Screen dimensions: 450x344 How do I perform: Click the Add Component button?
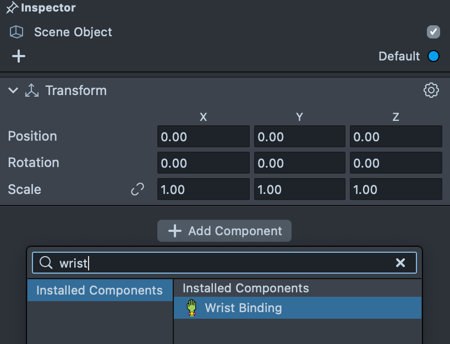(224, 231)
